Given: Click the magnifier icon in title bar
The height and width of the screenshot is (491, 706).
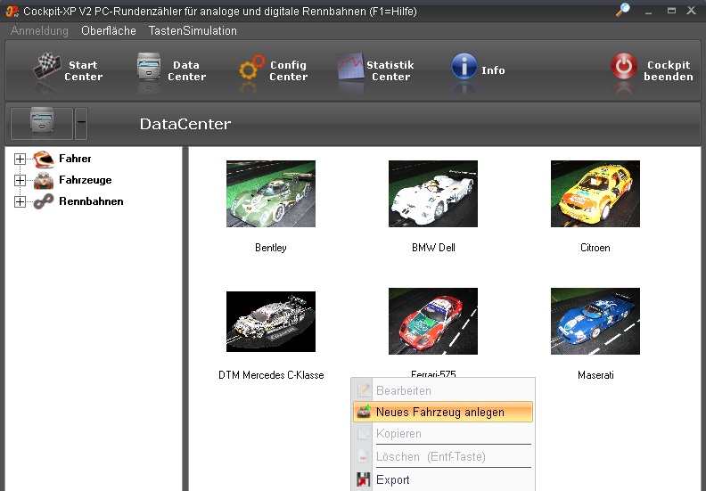Looking at the screenshot, I should (623, 10).
